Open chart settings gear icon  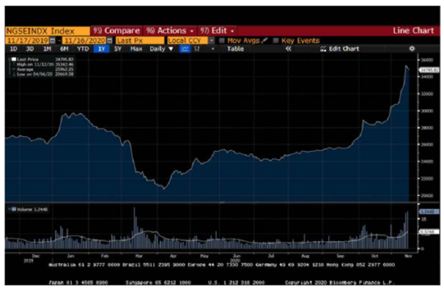point(412,49)
